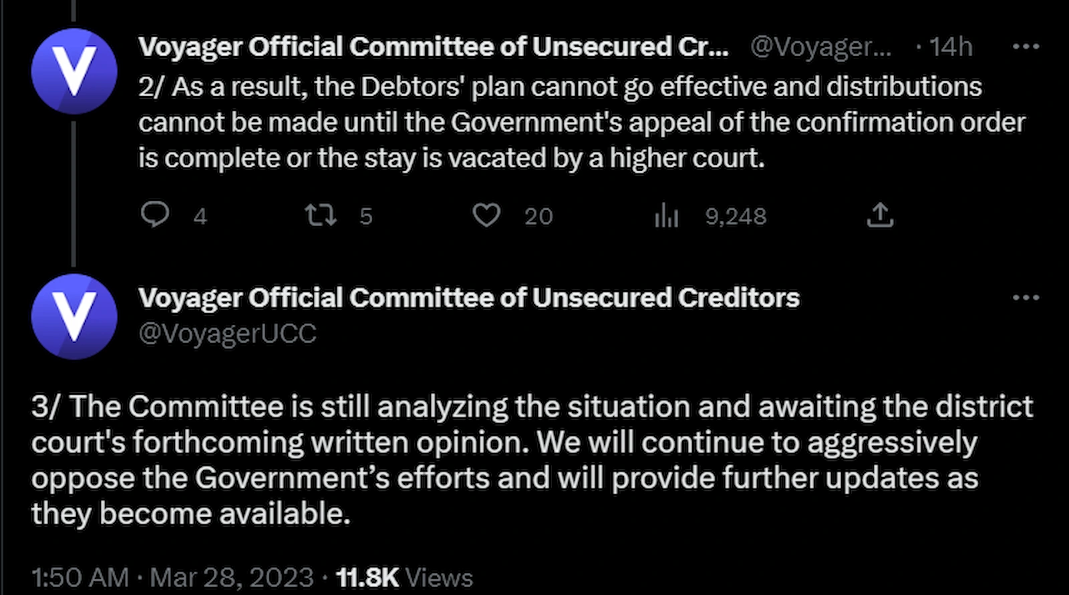Open the 14h timestamp link
The width and height of the screenshot is (1069, 595).
[948, 47]
